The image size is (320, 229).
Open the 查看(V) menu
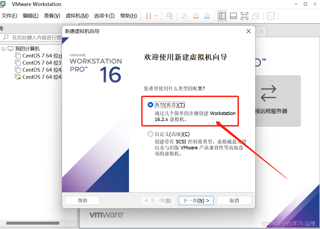tap(52, 16)
